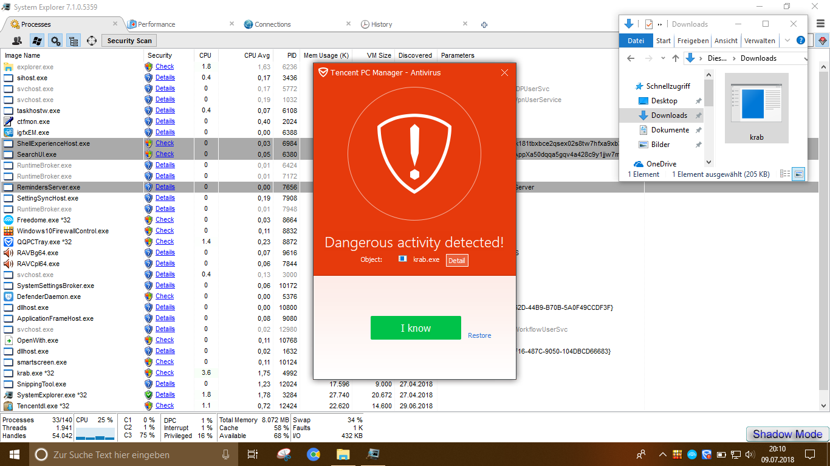Click the taskbar search box
Viewport: 830px width, 466px height.
(x=133, y=454)
